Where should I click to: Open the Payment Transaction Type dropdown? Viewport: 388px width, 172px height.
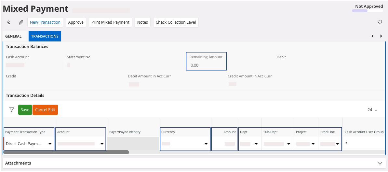tap(50, 144)
